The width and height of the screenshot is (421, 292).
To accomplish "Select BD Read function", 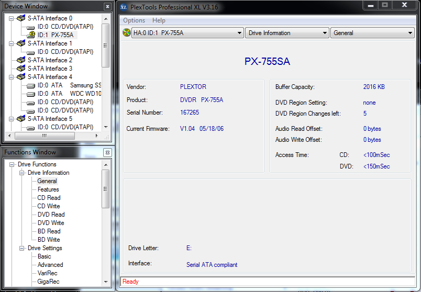I will click(49, 231).
